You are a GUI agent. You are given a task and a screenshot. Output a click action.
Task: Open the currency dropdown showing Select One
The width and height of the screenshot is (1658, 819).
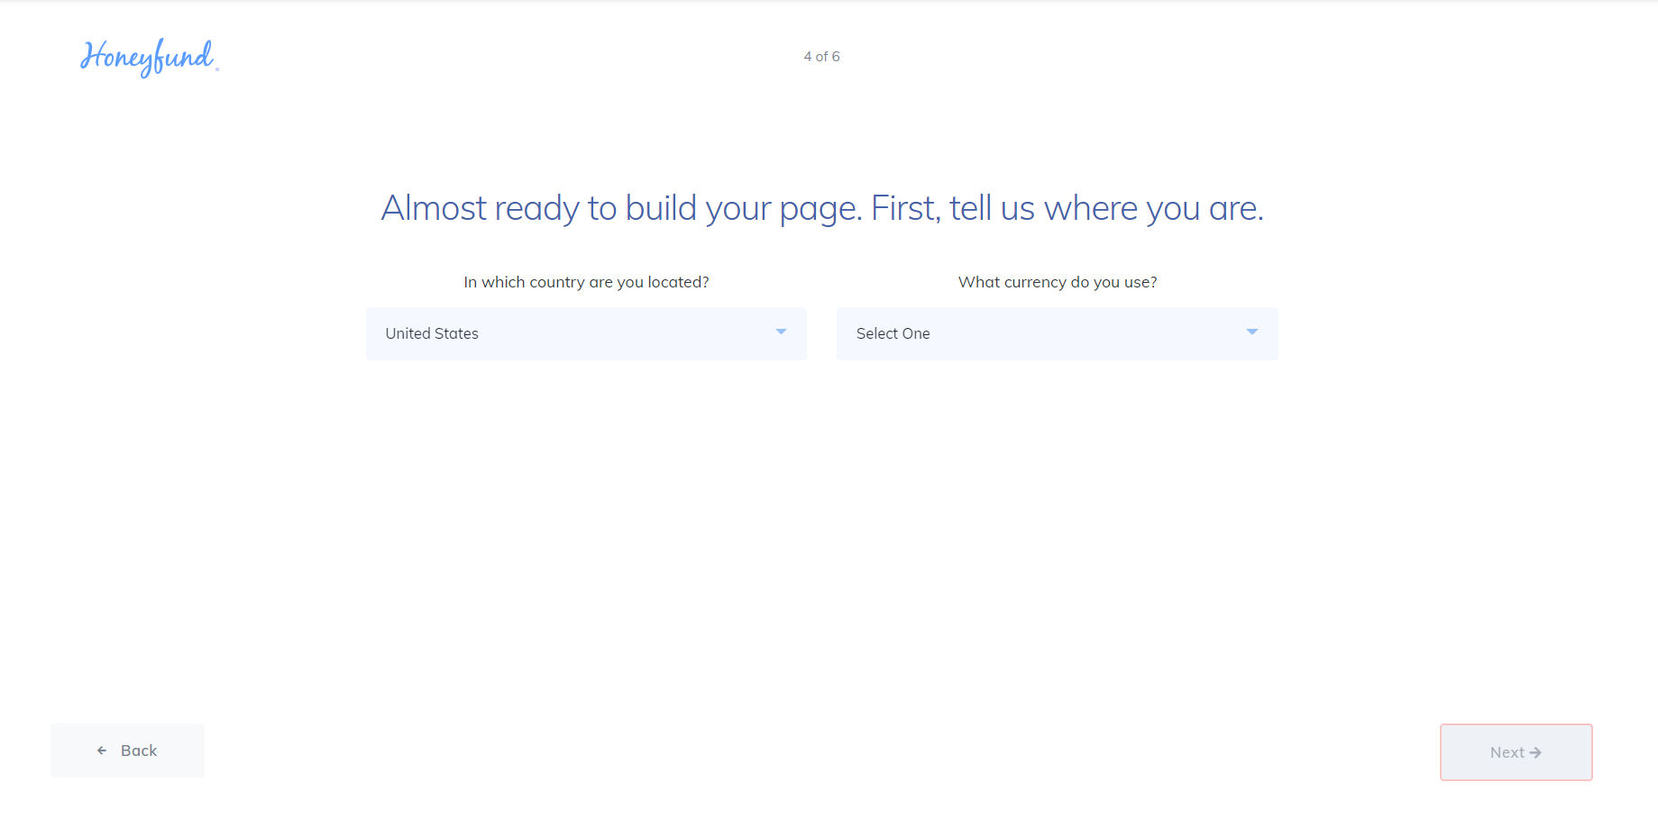[x=1057, y=333]
